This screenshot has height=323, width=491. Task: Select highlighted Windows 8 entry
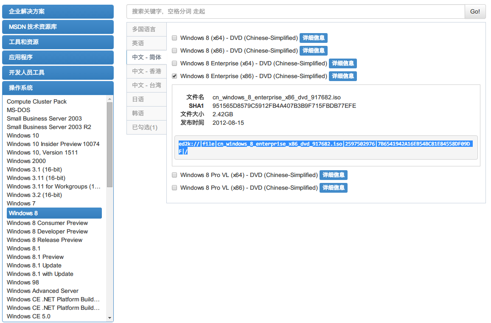point(54,213)
